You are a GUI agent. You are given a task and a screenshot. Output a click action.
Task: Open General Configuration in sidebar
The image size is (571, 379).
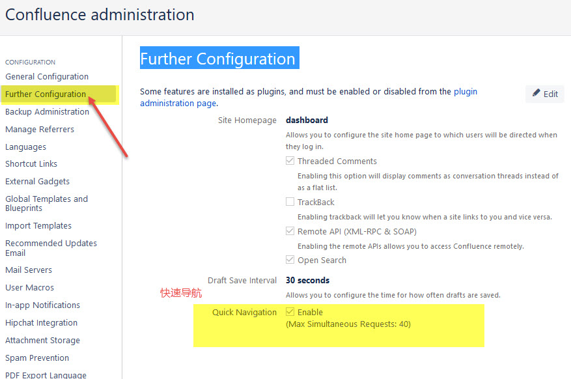pos(47,76)
